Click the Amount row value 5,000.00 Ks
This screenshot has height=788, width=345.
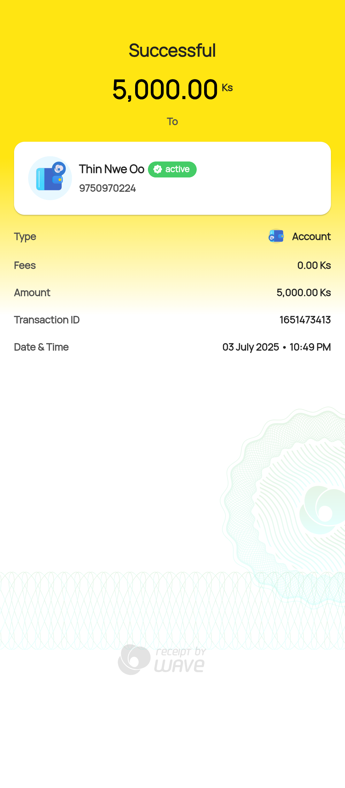tap(303, 292)
